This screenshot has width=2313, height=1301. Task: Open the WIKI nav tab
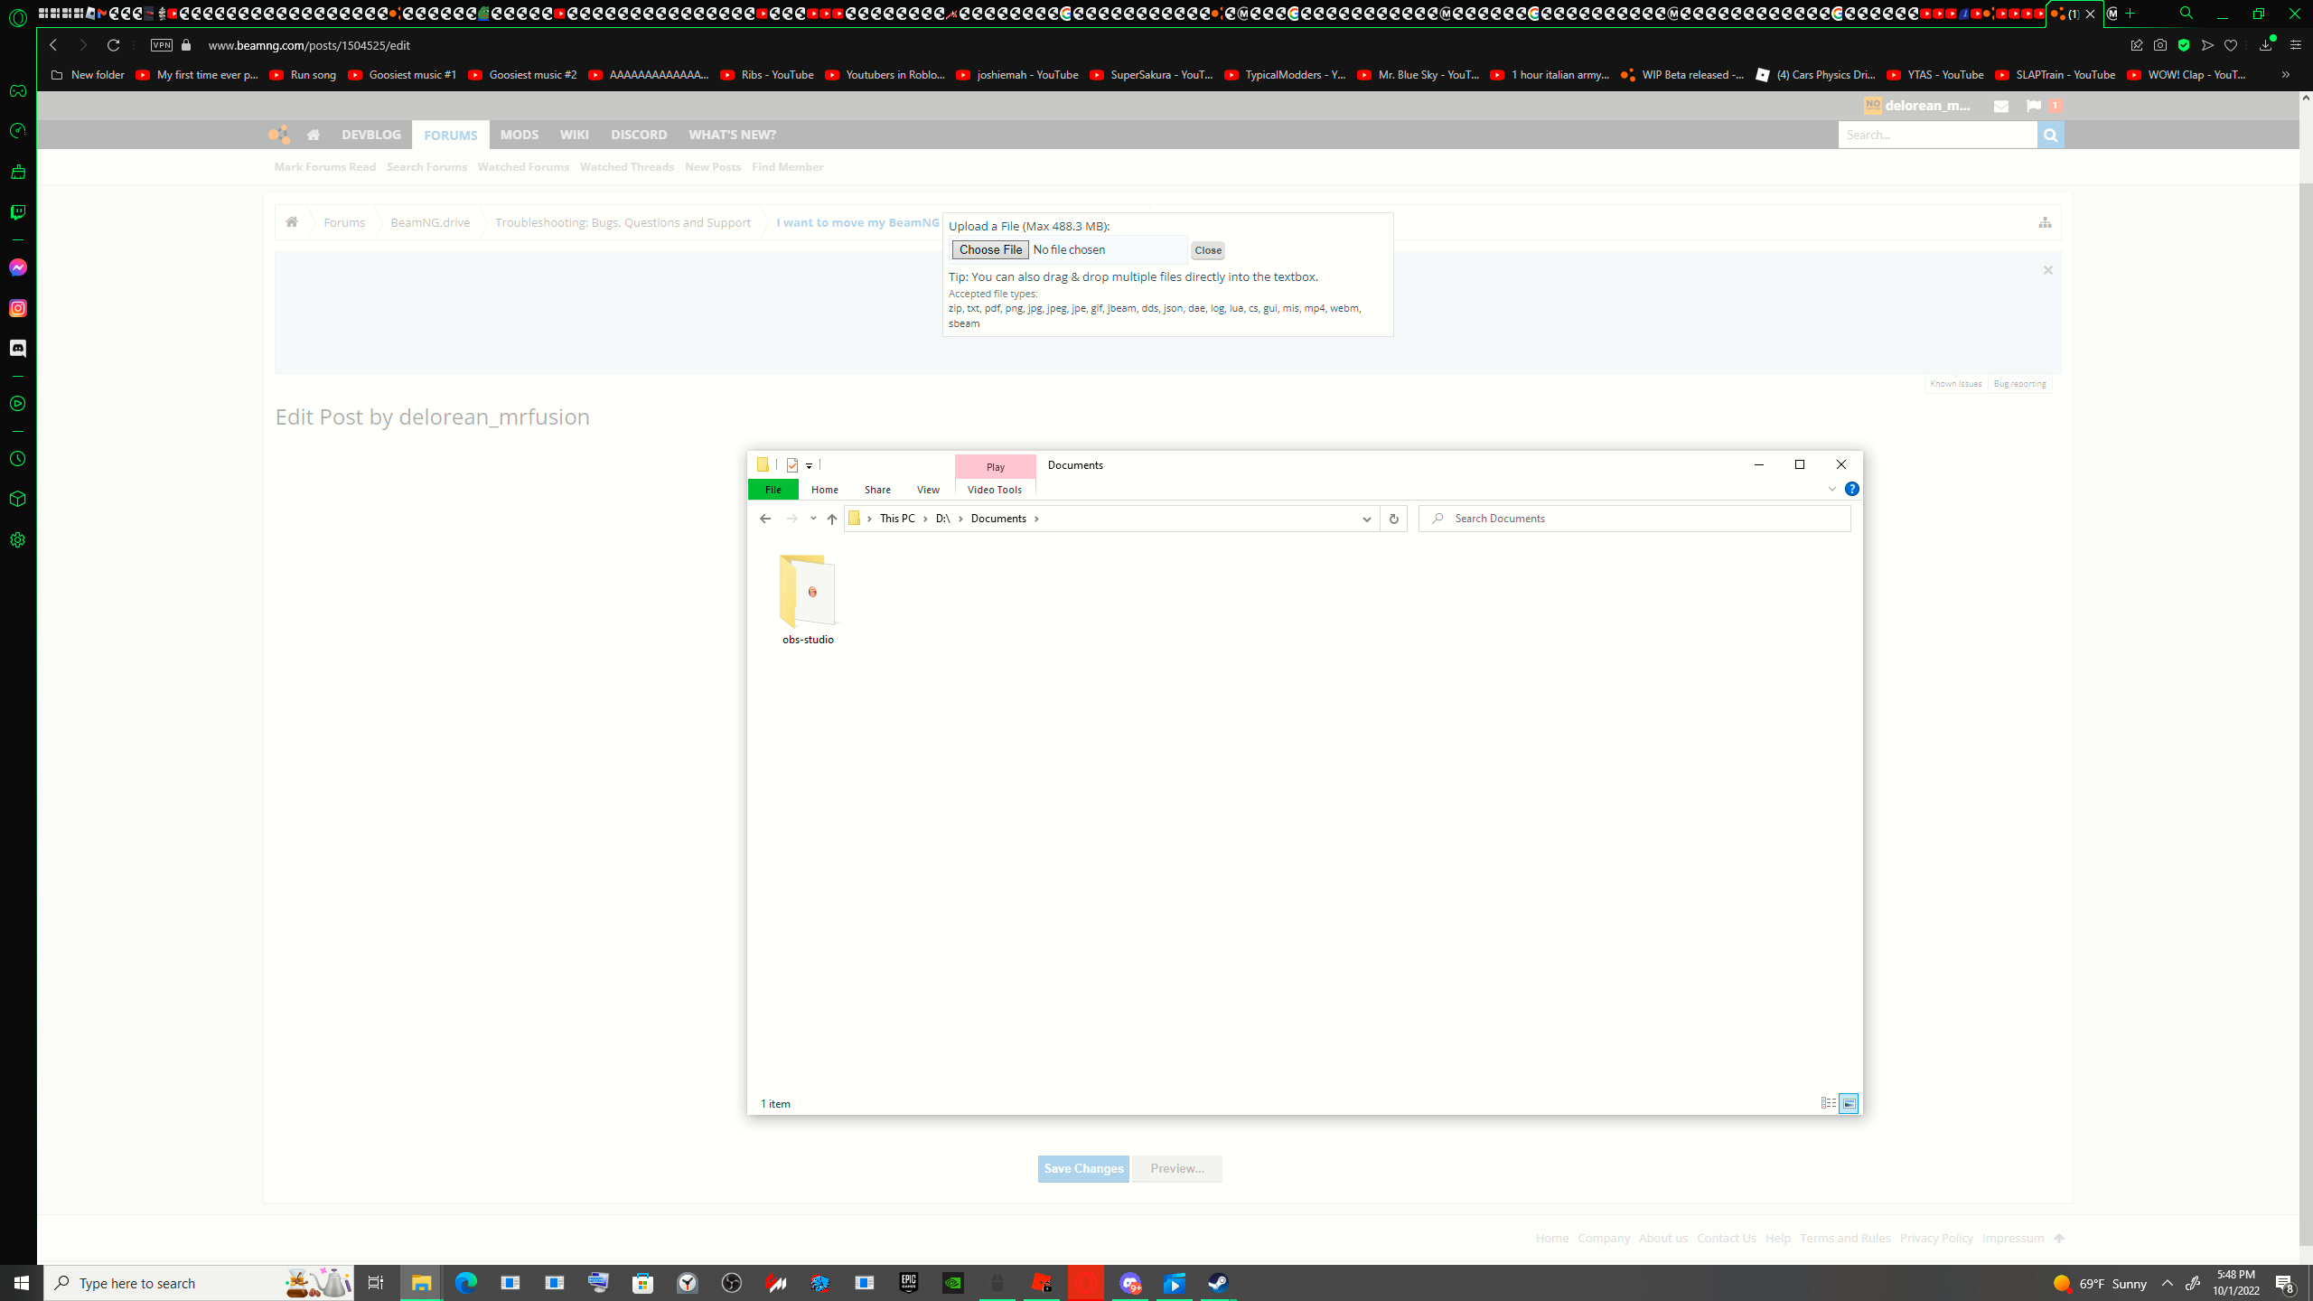575,135
